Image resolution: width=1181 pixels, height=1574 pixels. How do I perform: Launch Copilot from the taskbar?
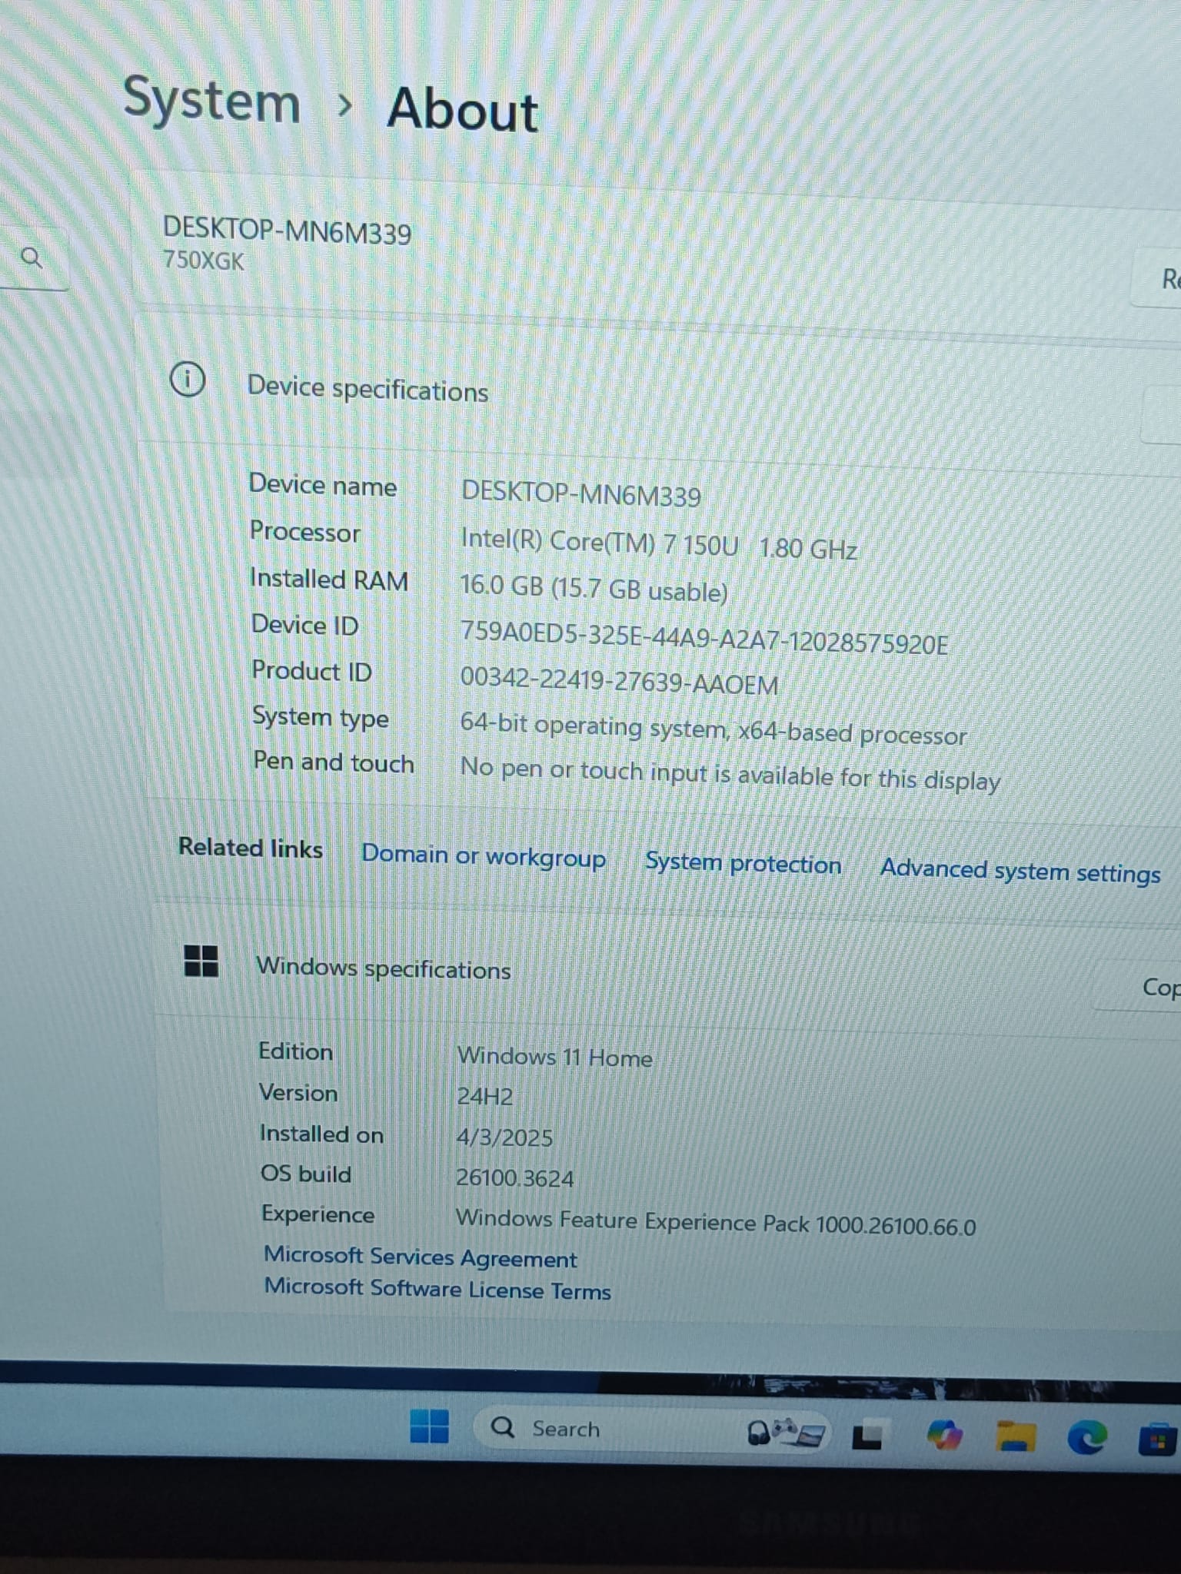(944, 1435)
